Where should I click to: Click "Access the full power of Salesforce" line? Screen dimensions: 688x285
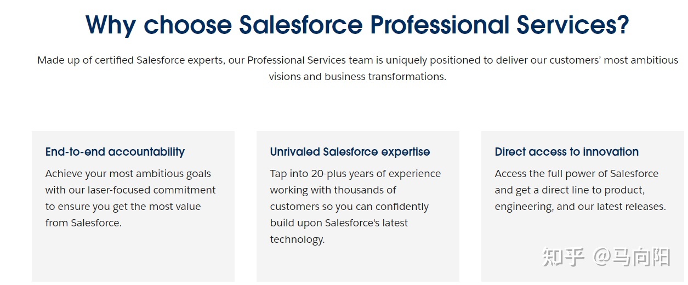577,174
